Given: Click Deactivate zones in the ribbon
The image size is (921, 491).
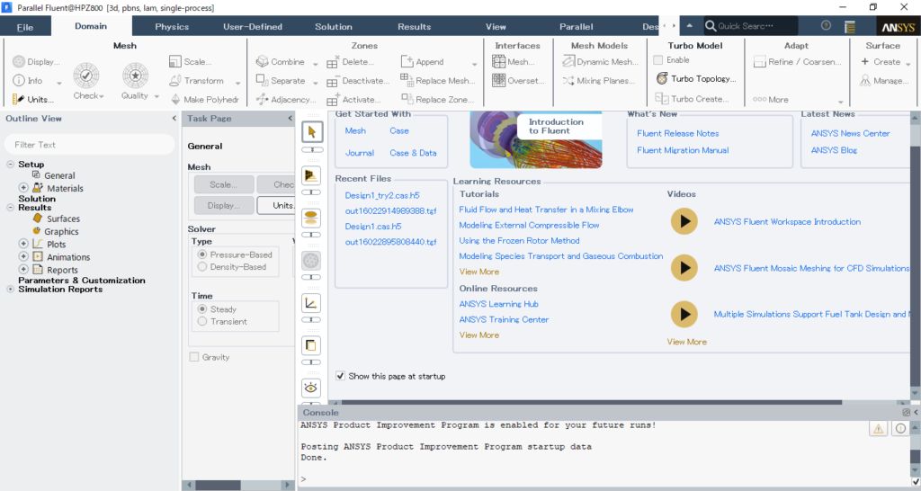Looking at the screenshot, I should (358, 80).
